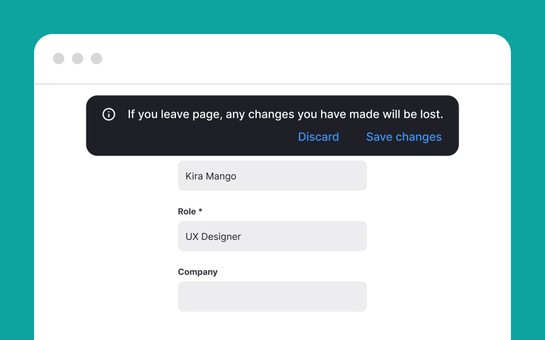
Task: Click the first gray window dot
Action: 59,59
